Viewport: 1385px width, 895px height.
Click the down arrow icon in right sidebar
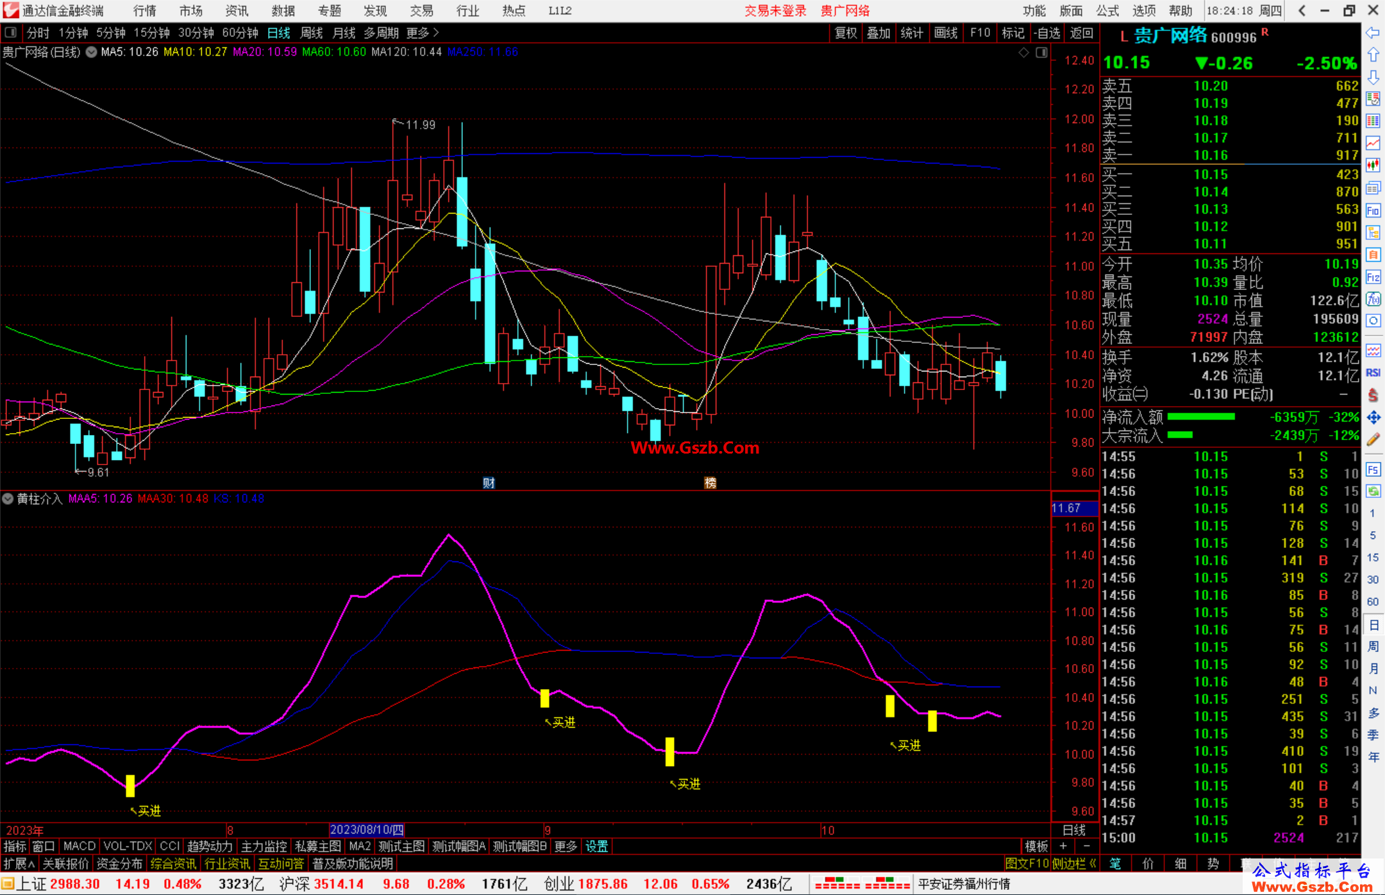[1373, 77]
